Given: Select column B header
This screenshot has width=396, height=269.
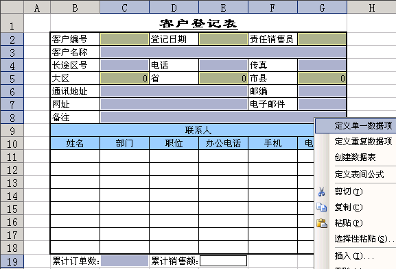Looking at the screenshot, I should pos(75,8).
